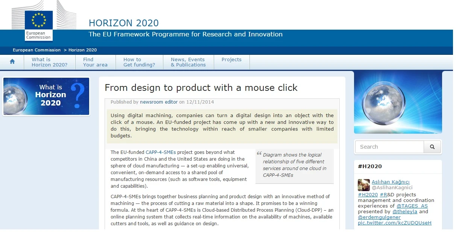The image size is (456, 232).
Task: Click the globe banner image on right
Action: (x=398, y=102)
